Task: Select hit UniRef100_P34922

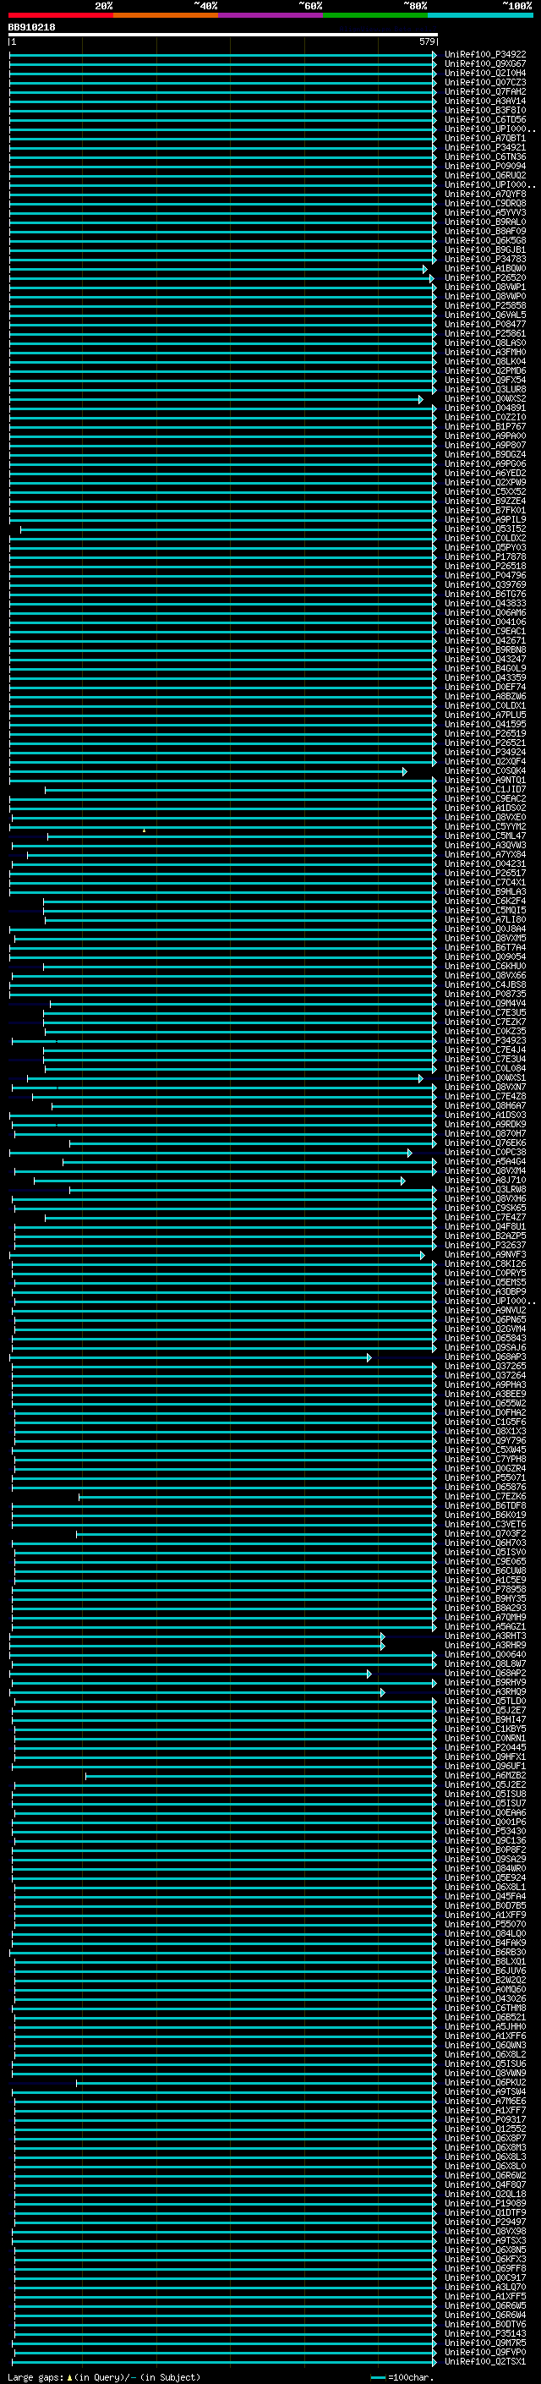Action: coord(484,55)
